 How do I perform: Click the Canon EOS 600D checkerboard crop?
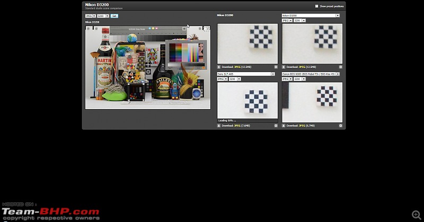click(312, 102)
